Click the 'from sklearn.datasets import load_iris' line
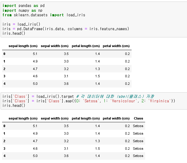This screenshot has height=163, width=187. 44,15
